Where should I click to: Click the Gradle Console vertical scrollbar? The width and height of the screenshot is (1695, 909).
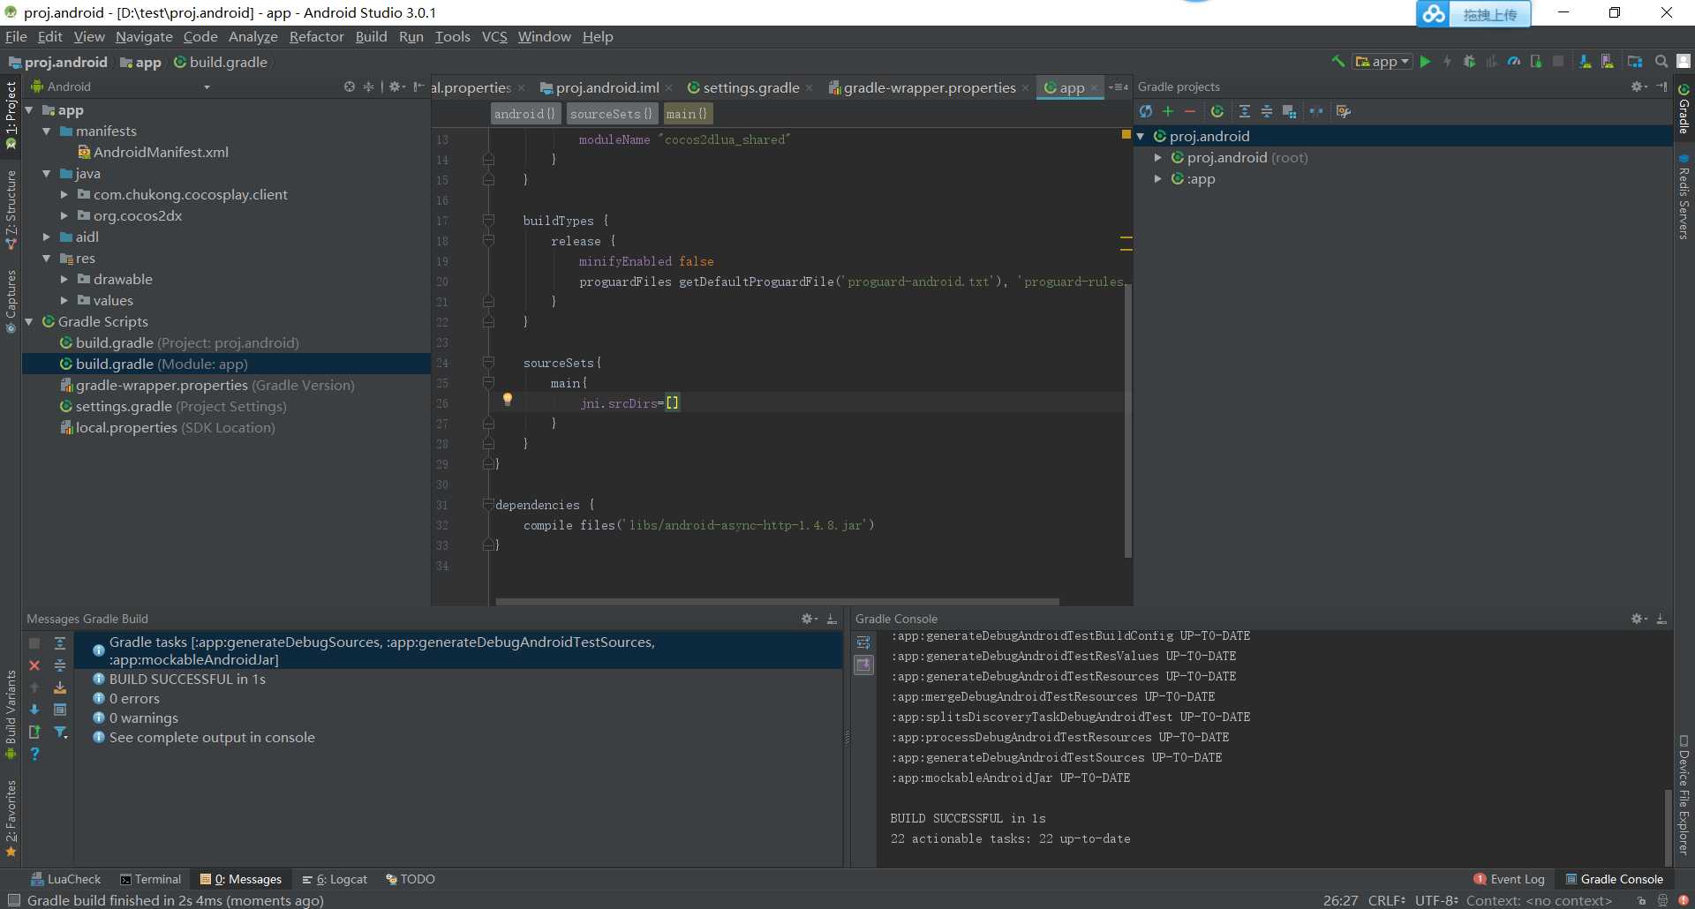pos(1668,826)
